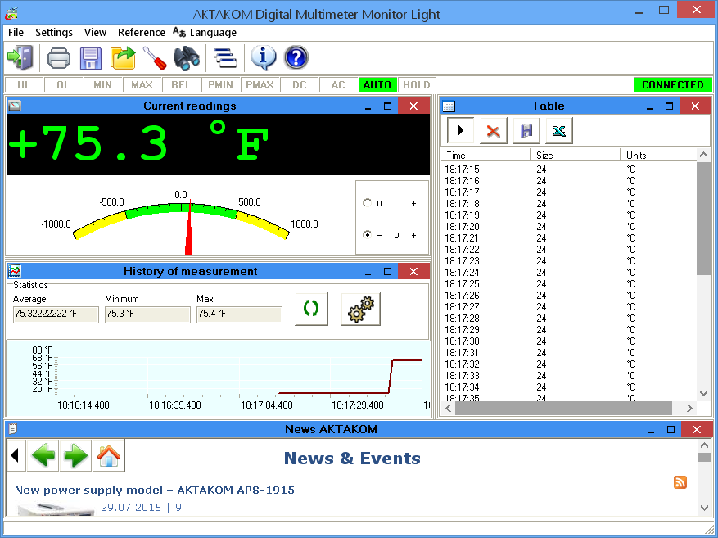
Task: Click the connect device door icon
Action: (20, 57)
